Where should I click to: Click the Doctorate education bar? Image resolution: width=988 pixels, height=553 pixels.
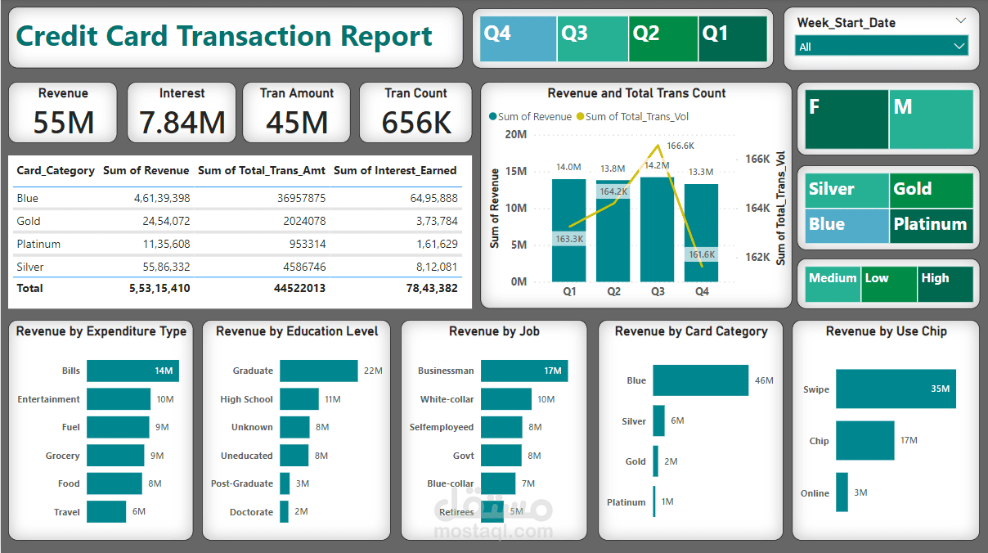pos(284,511)
